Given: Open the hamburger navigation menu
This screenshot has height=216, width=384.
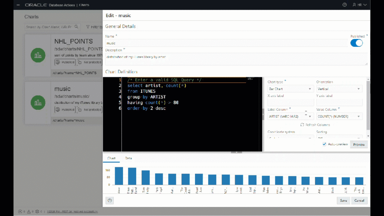Looking at the screenshot, I should click(18, 5).
